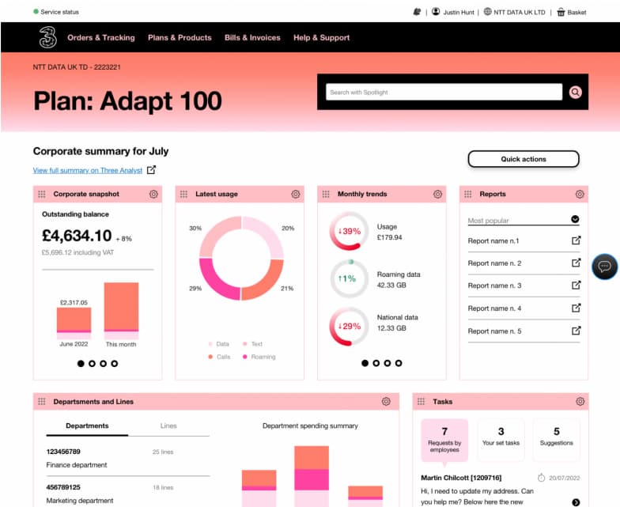The image size is (620, 507).
Task: Click the Usage 39% progress ring
Action: coord(349,231)
